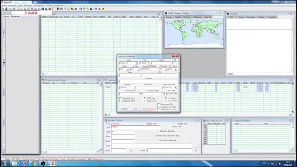Switch to the DX Spots map tab

point(187,17)
